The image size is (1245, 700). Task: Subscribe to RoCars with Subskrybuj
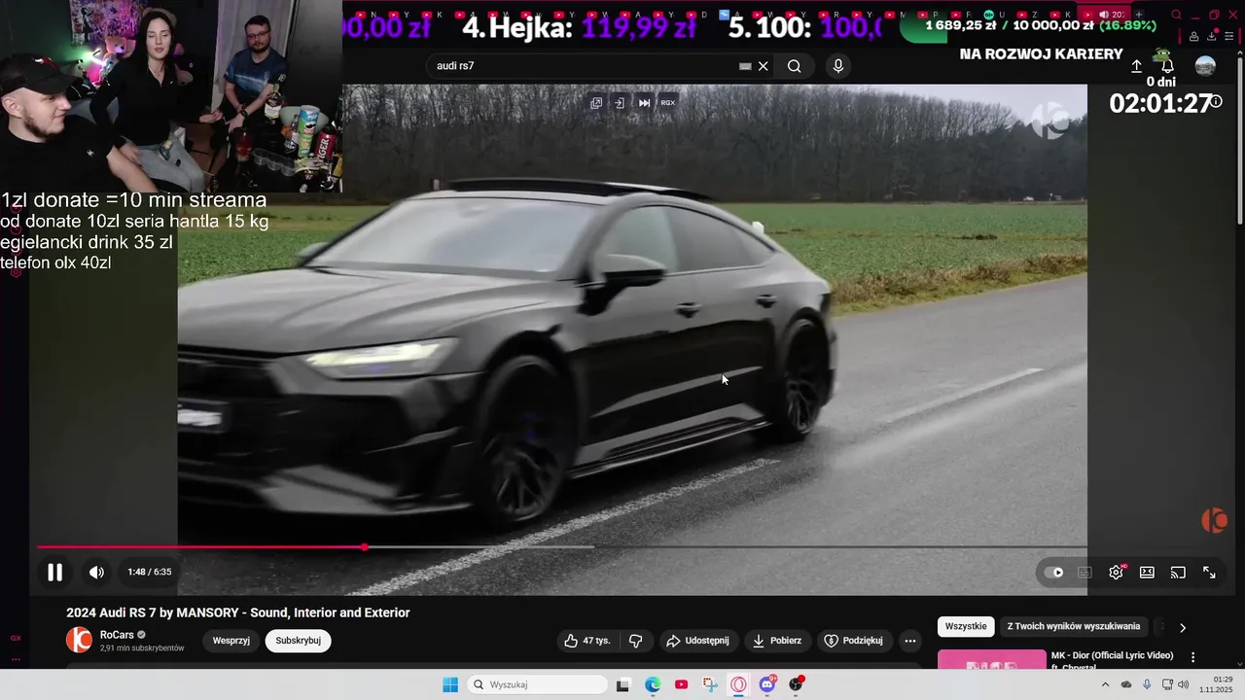(x=298, y=641)
